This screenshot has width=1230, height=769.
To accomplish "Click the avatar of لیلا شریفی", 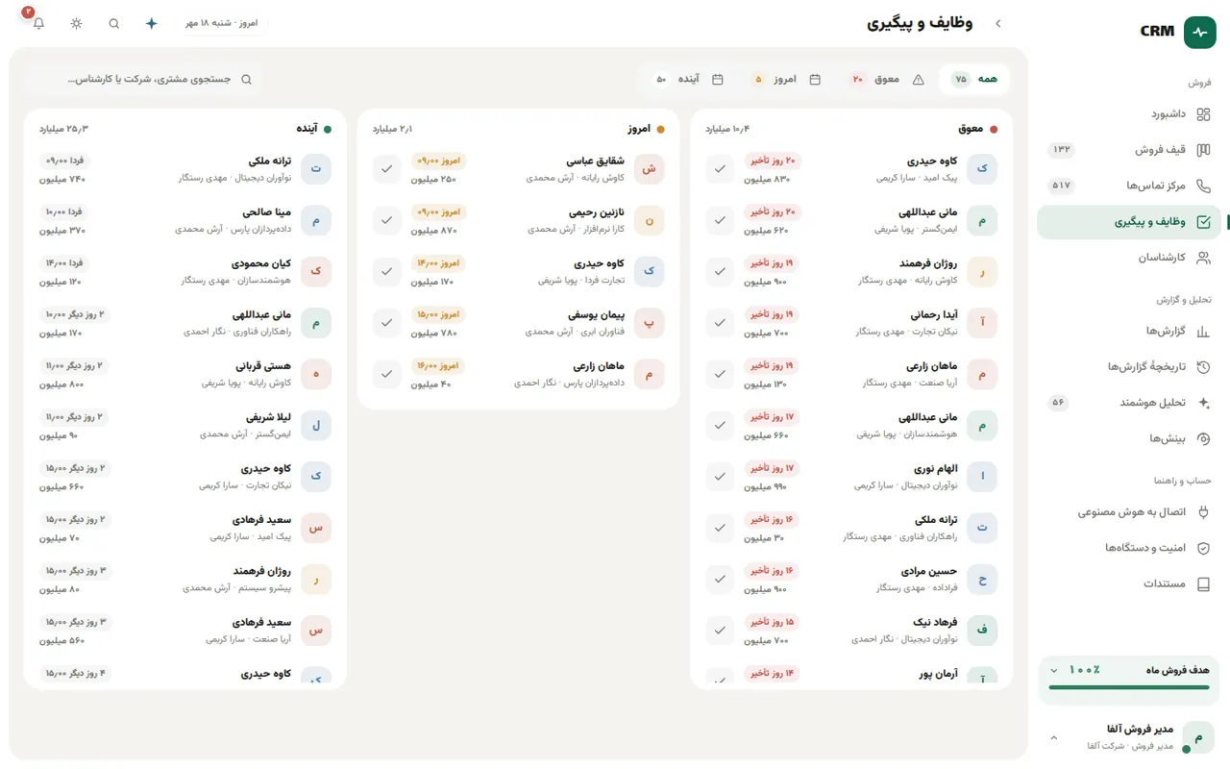I will (x=316, y=425).
